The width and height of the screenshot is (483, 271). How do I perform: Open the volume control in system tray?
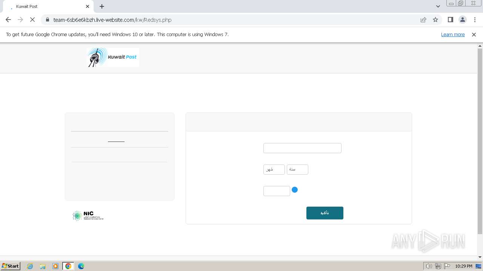(429, 266)
